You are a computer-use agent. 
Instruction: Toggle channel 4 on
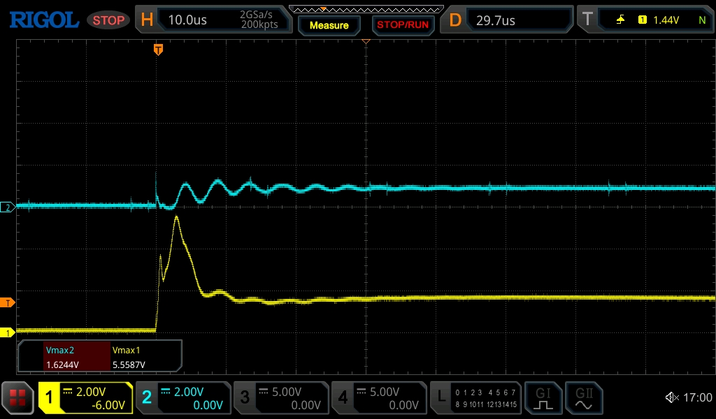click(378, 398)
